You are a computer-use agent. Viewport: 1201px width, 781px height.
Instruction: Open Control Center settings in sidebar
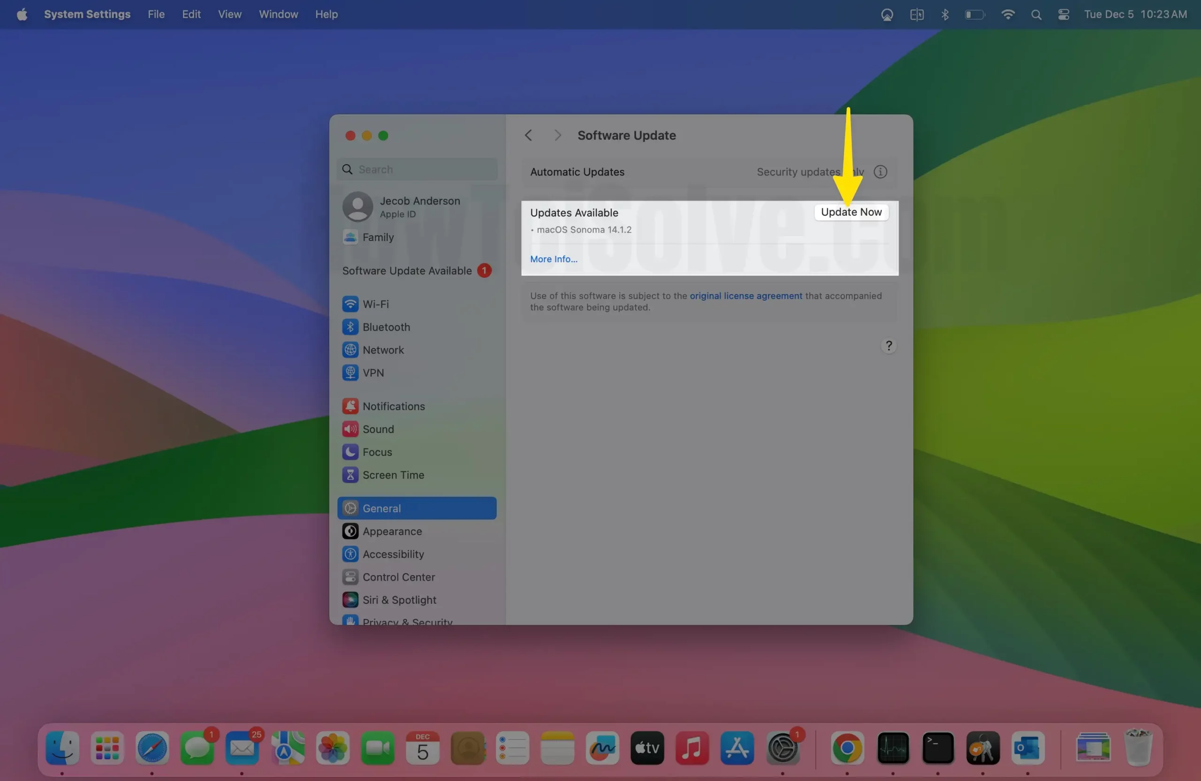click(418, 576)
